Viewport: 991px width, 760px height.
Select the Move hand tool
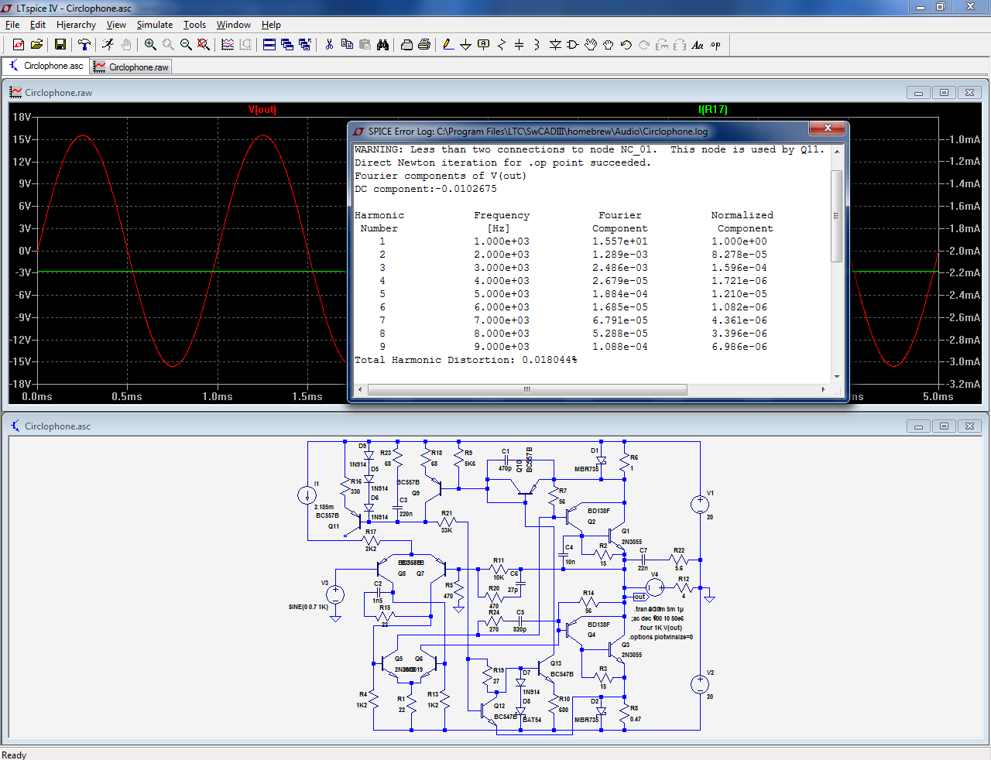click(591, 45)
